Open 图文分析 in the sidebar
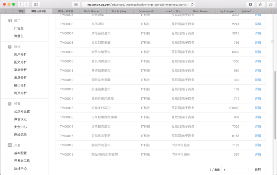Image resolution: width=277 pixels, height=175 pixels. coord(20,62)
